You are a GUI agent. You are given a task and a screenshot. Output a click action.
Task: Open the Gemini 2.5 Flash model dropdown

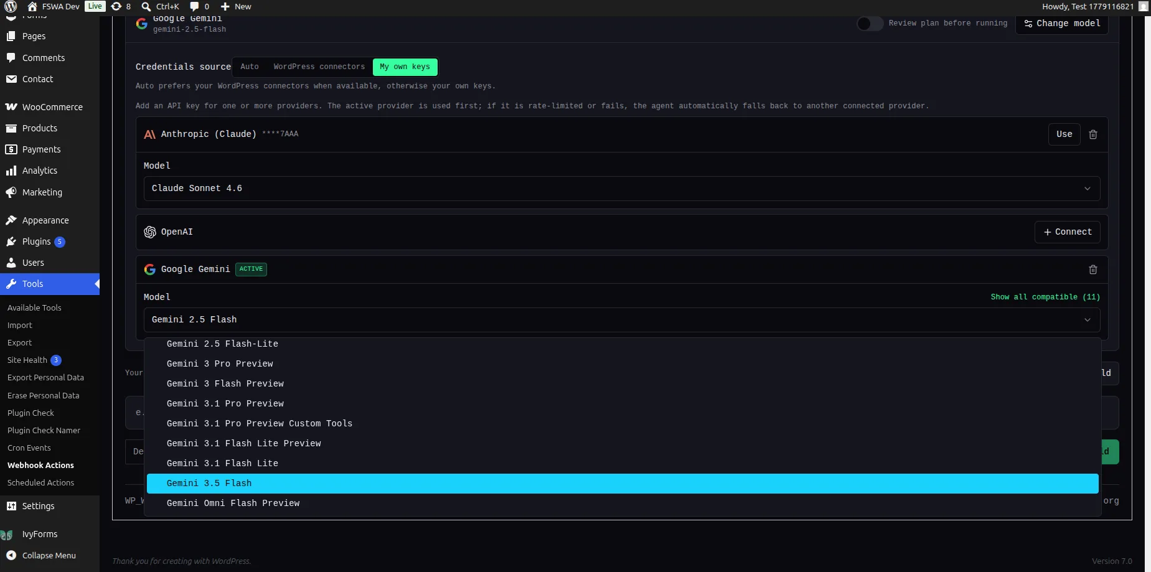622,320
